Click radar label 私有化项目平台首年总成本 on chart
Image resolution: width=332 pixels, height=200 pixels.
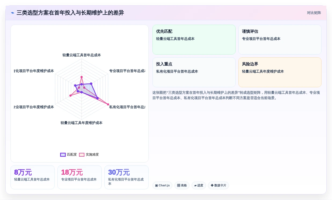(127, 107)
